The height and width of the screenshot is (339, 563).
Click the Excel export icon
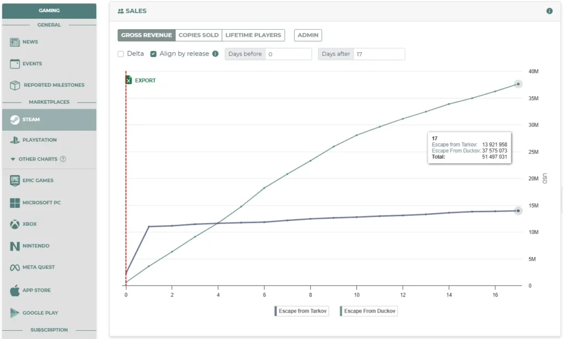pyautogui.click(x=129, y=80)
